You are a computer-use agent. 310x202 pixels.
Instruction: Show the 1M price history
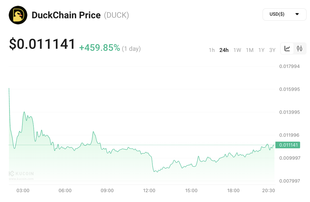coord(250,50)
